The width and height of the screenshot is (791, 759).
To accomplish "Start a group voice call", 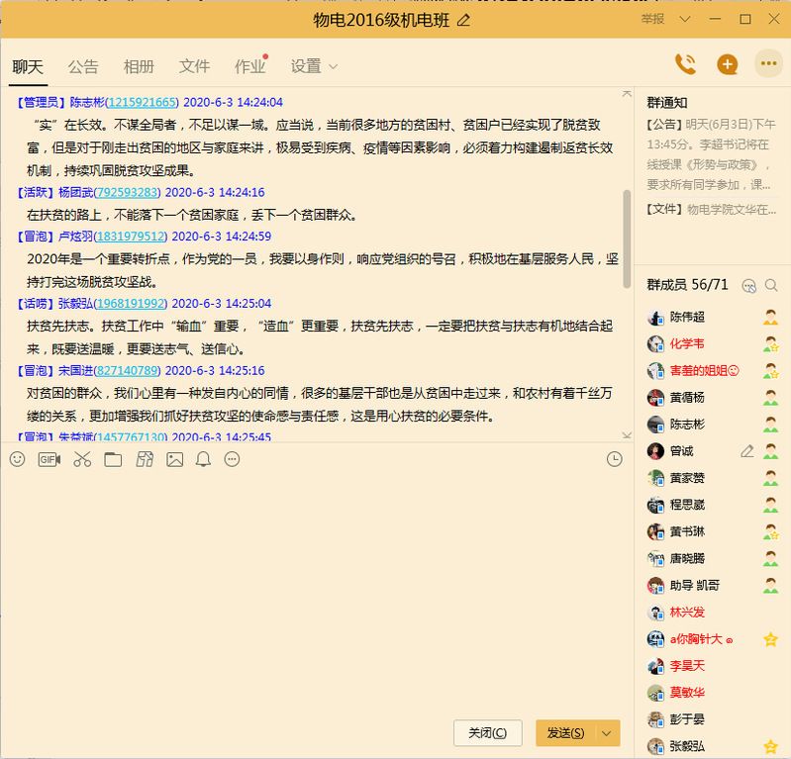I will pyautogui.click(x=685, y=64).
